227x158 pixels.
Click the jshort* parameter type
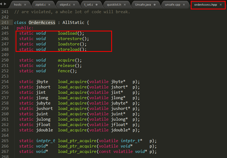120,87
